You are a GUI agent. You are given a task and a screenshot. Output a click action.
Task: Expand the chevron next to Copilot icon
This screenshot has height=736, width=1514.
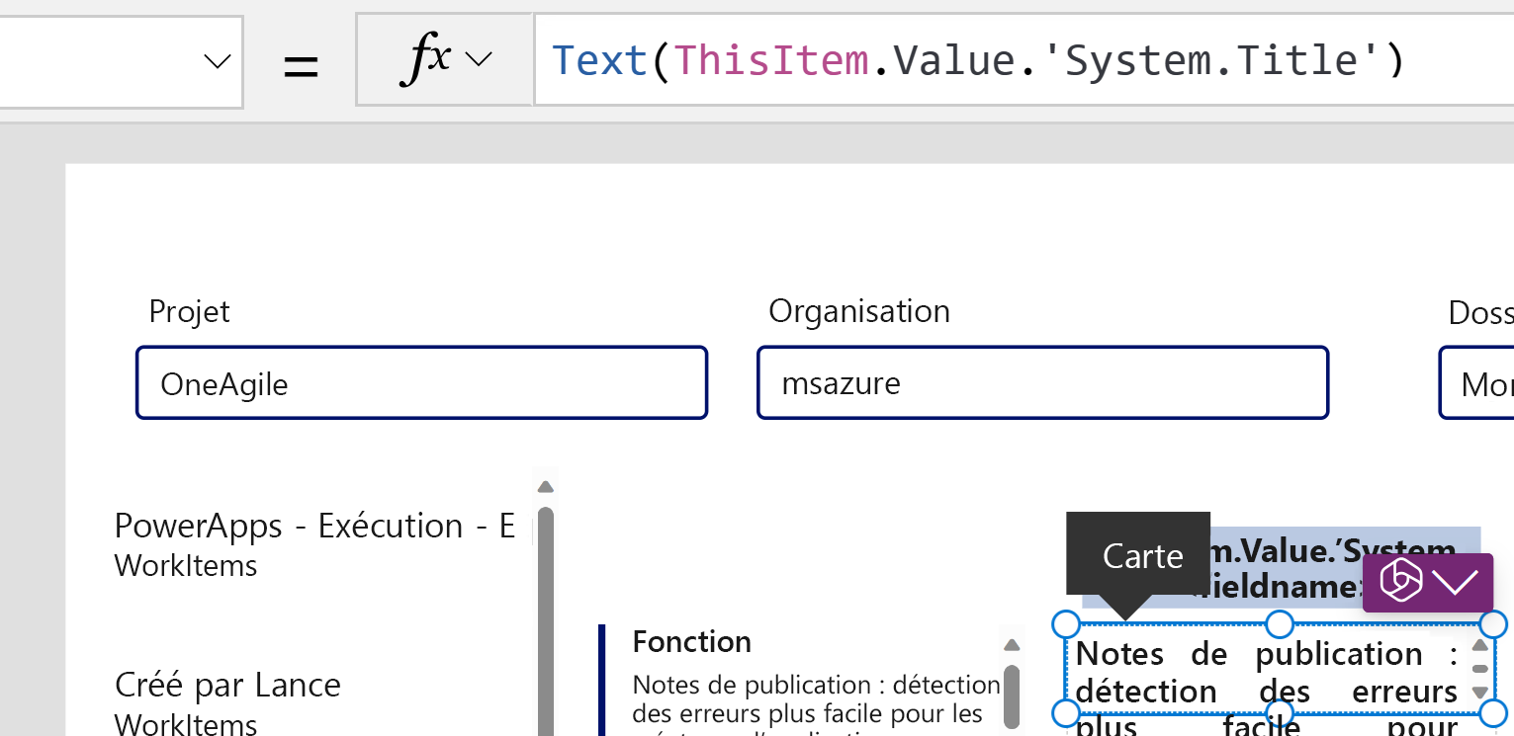coord(1456,582)
